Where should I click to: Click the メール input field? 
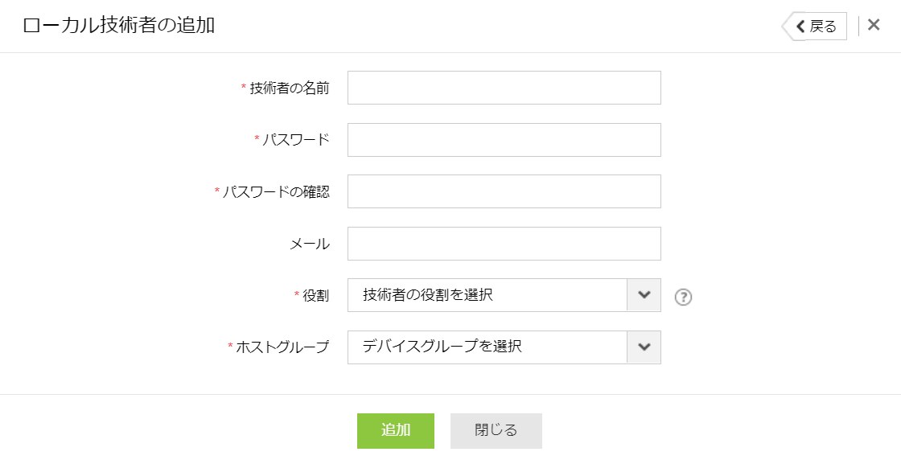(504, 244)
